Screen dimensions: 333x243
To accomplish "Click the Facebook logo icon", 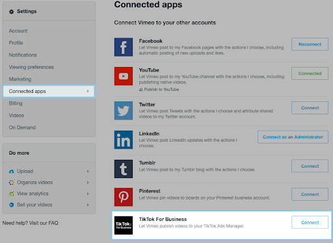I will [x=124, y=47].
